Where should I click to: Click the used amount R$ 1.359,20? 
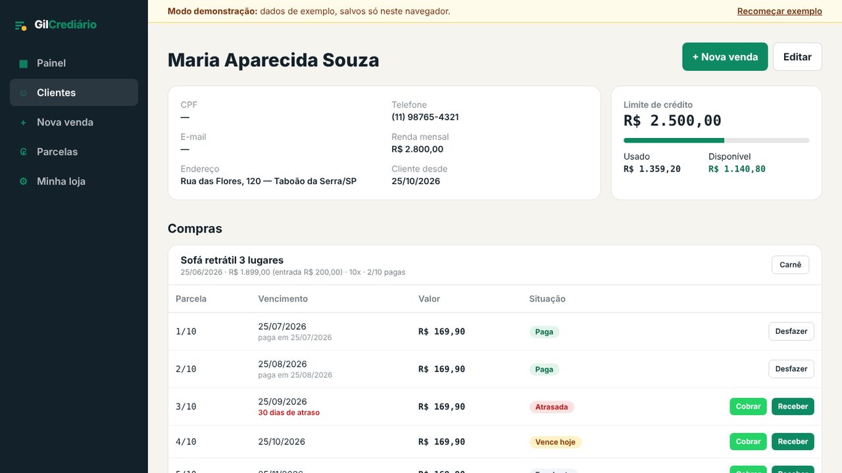tap(652, 169)
